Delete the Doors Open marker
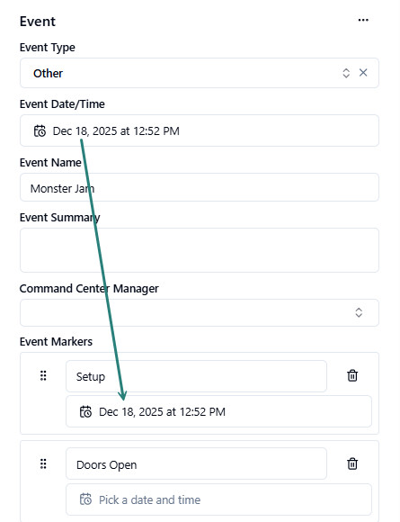Image resolution: width=400 pixels, height=522 pixels. [x=352, y=463]
